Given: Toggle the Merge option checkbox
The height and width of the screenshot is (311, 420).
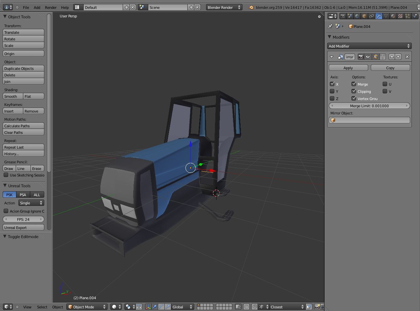Looking at the screenshot, I should 354,84.
